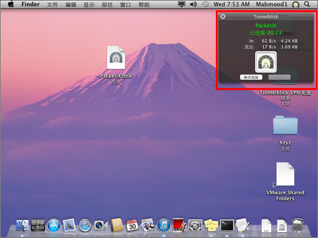Click the Wed 7:53 AM clock
The height and width of the screenshot is (238, 318).
click(x=232, y=4)
